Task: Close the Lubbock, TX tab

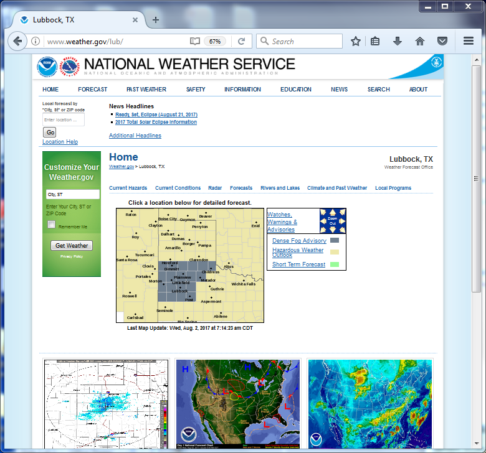Action: point(135,20)
